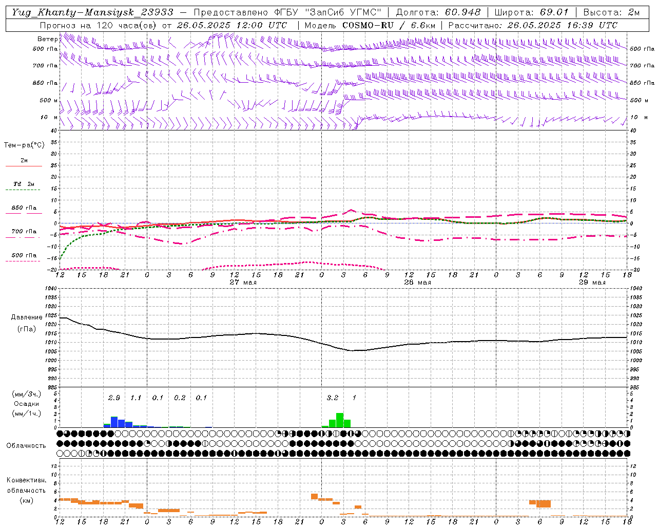Click the Прогноз на 120 часа(ов) text
657x526 pixels.
click(99, 25)
